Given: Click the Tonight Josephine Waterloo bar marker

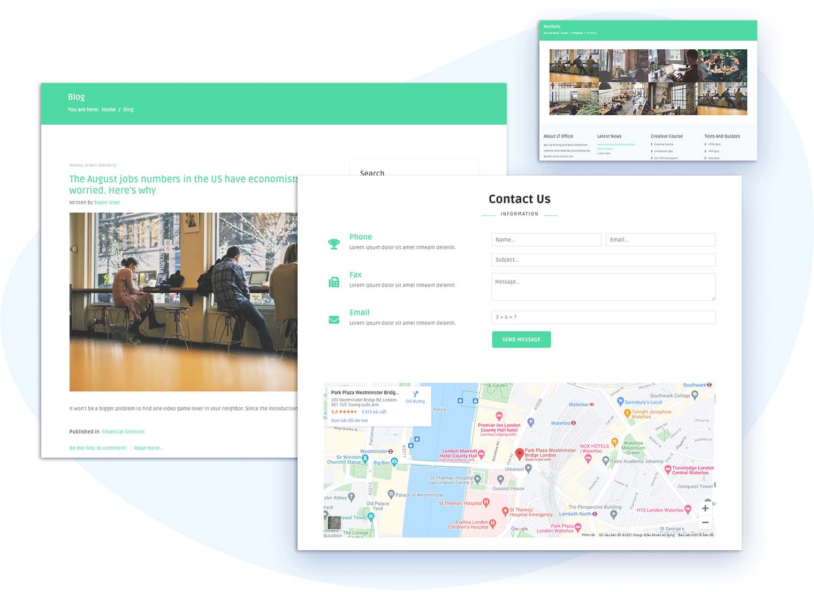Looking at the screenshot, I should 628,413.
